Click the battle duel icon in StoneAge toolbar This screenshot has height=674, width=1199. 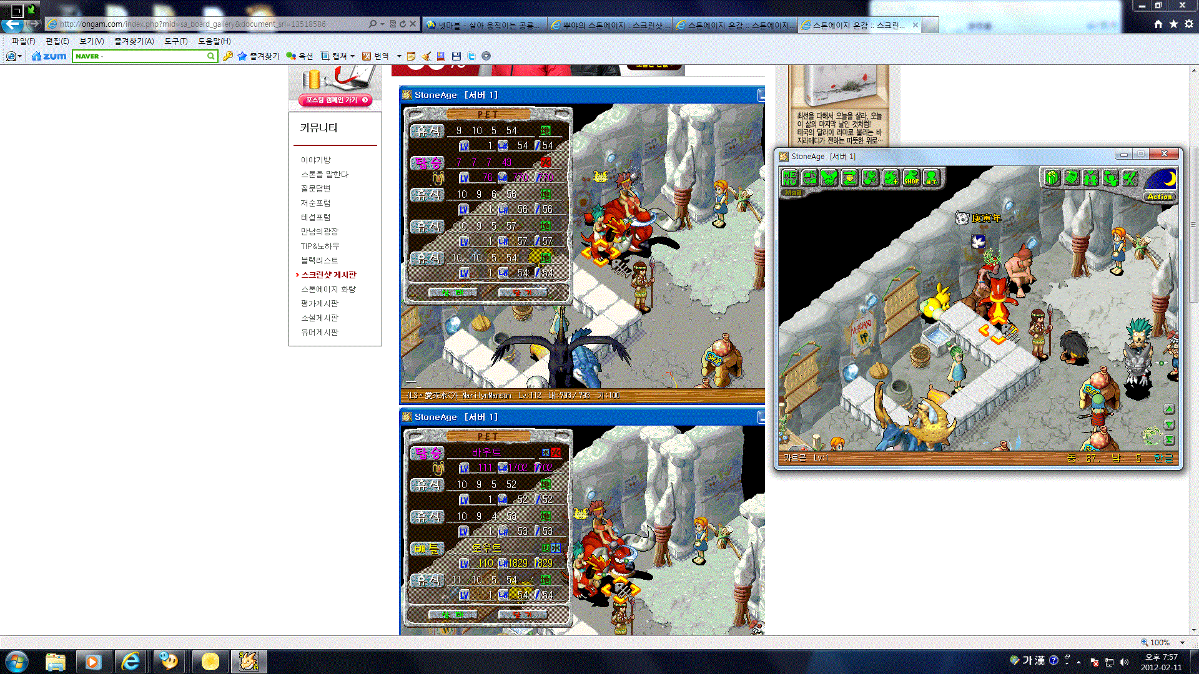click(x=871, y=178)
